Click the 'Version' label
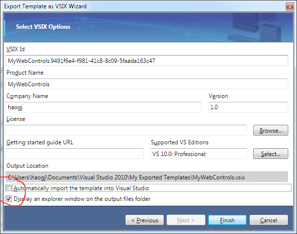 pyautogui.click(x=219, y=96)
